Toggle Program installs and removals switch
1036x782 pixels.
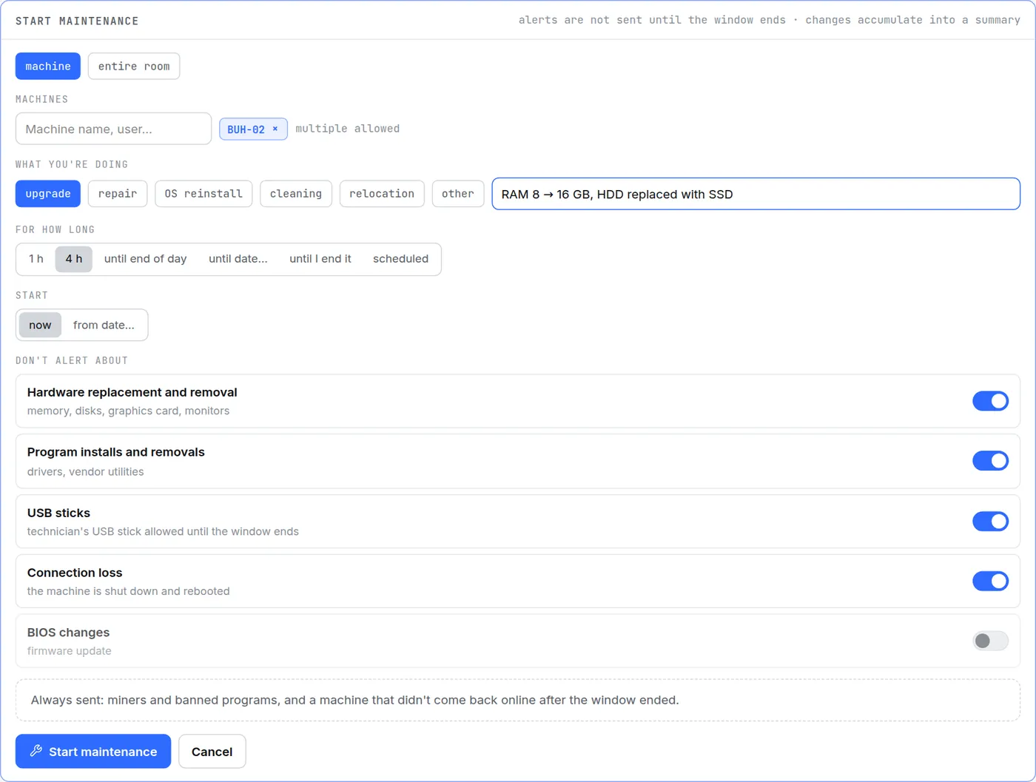pos(990,461)
